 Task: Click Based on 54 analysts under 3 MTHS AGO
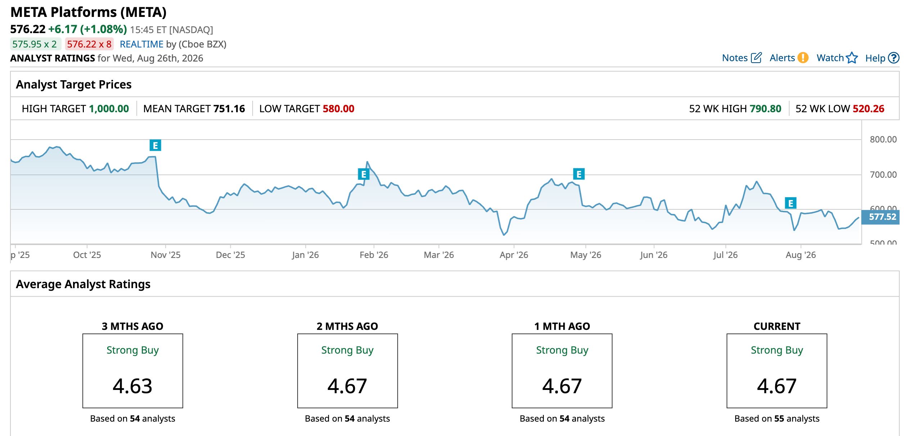pos(132,419)
